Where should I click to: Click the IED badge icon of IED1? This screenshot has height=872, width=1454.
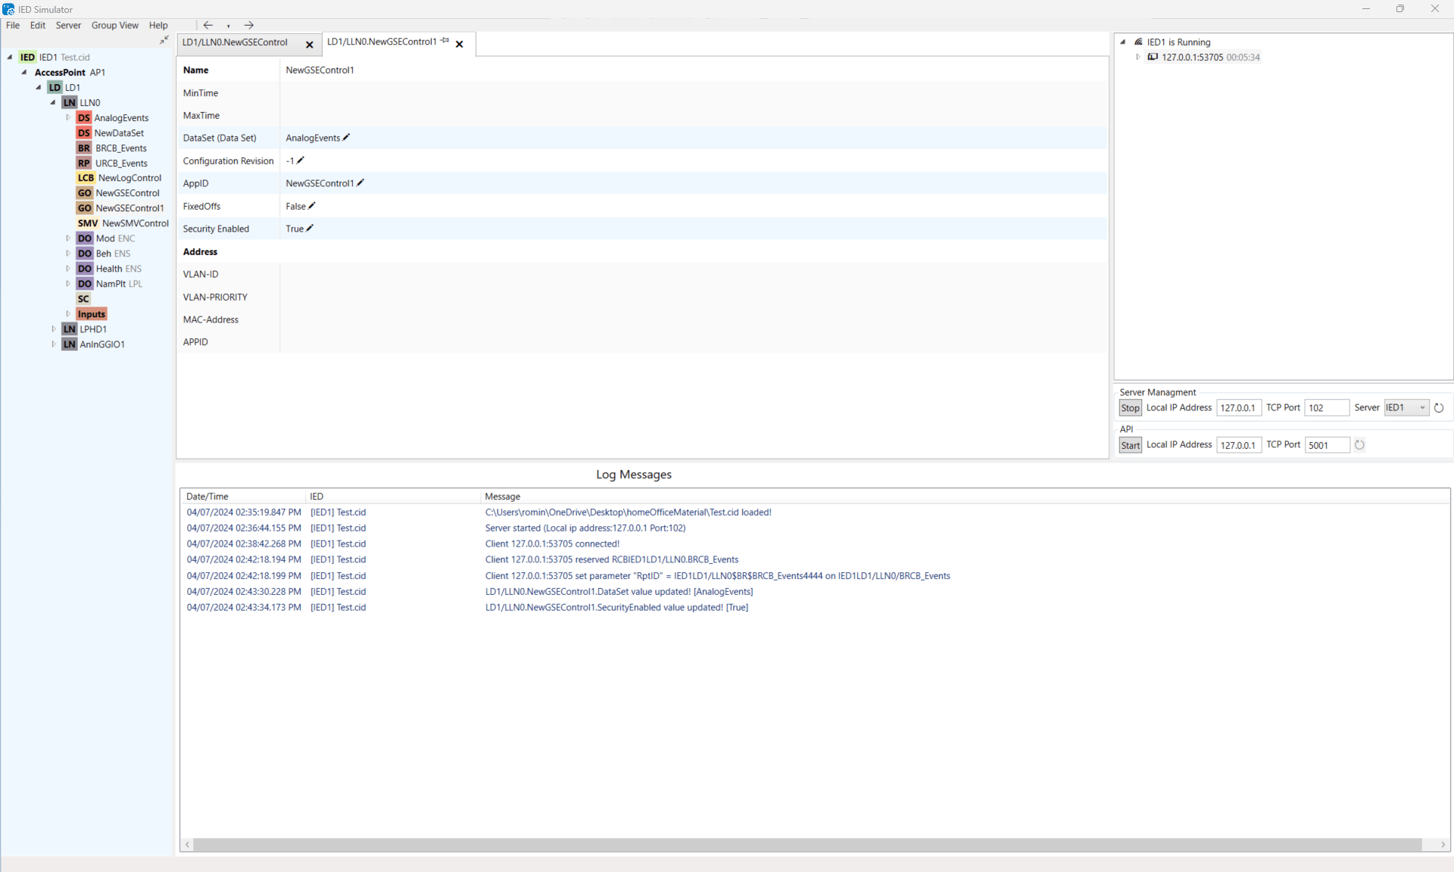pyautogui.click(x=27, y=58)
